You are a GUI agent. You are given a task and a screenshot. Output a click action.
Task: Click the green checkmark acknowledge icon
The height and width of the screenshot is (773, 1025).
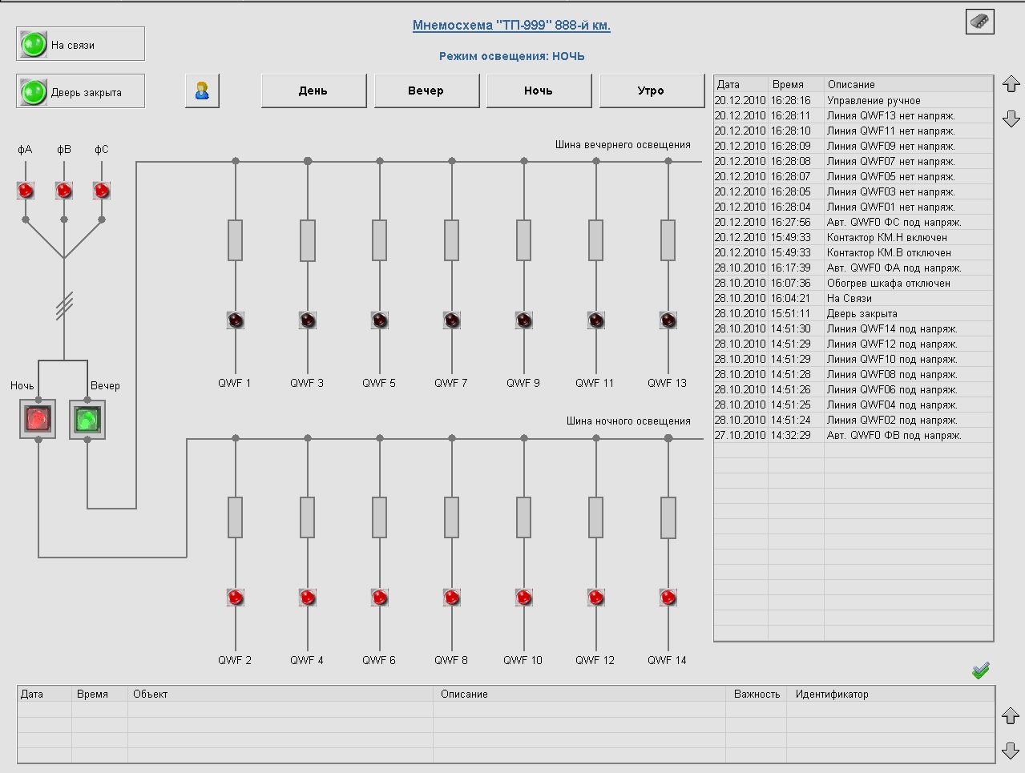pyautogui.click(x=980, y=670)
